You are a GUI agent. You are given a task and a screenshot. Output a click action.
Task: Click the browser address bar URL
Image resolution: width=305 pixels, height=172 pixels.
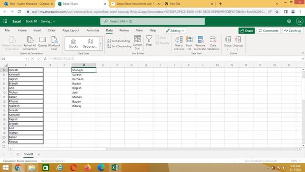click(148, 11)
